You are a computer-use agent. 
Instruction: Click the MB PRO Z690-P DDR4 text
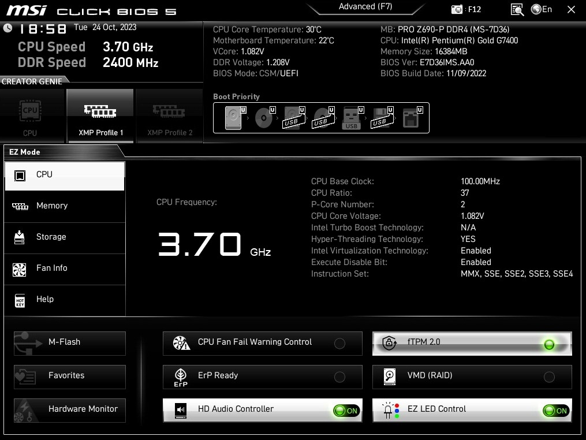pyautogui.click(x=445, y=29)
